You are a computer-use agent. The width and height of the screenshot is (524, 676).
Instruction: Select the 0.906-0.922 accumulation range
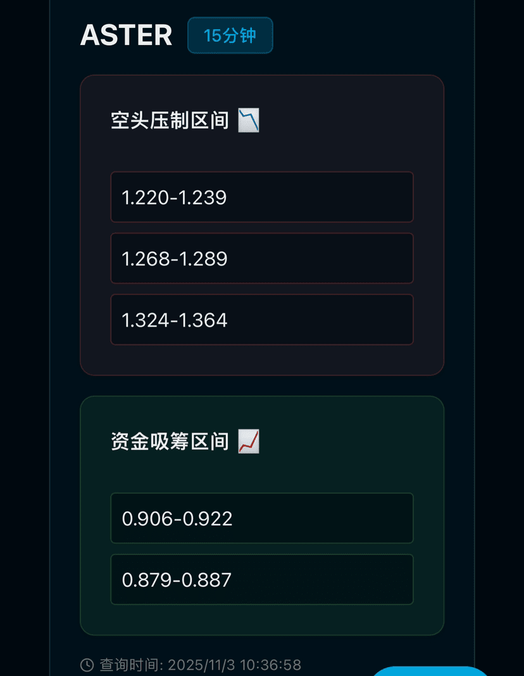(262, 518)
